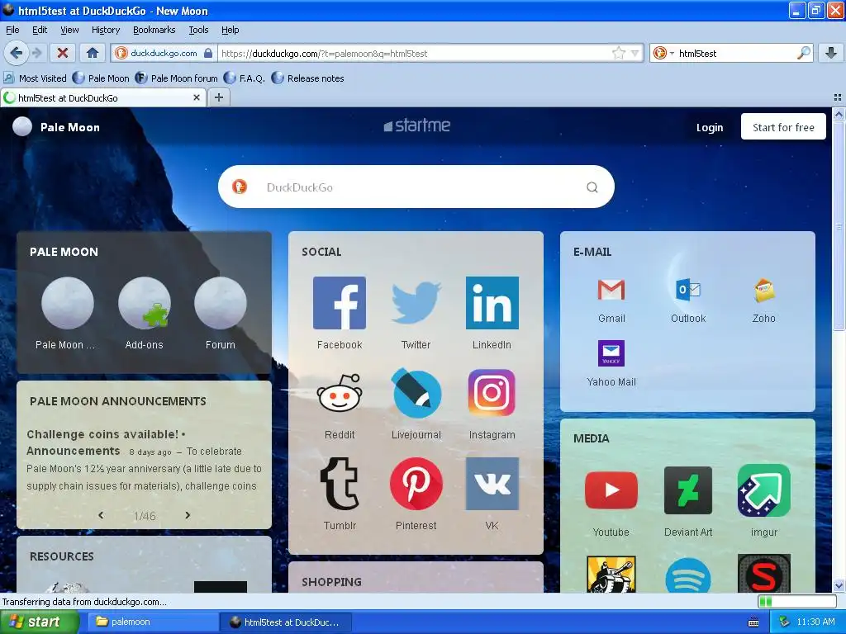Open the Windows Start button
The width and height of the screenshot is (846, 634).
tap(39, 622)
